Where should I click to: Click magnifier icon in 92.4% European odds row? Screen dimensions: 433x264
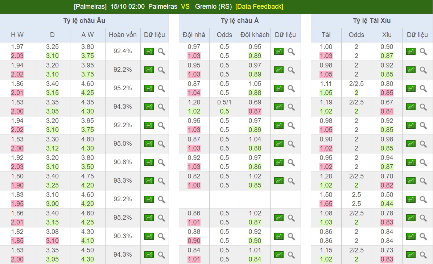point(161,51)
